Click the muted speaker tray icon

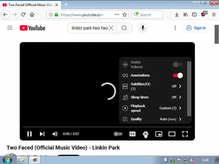(192, 160)
